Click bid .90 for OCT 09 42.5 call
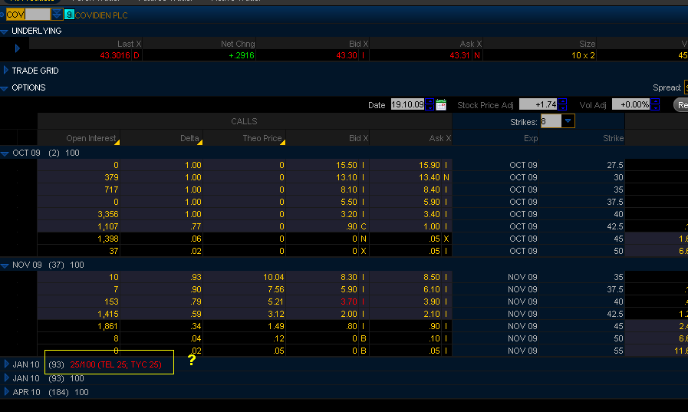 [351, 226]
